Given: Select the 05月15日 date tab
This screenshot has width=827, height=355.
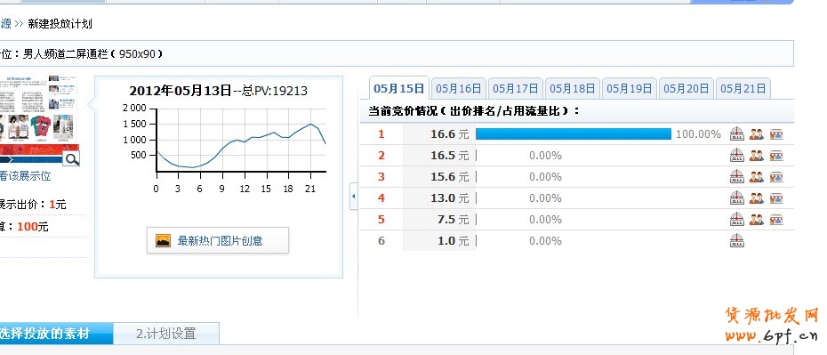Looking at the screenshot, I should 399,88.
